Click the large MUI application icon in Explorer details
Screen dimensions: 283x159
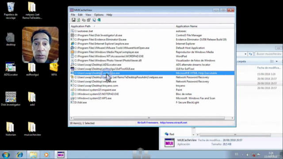tap(169, 143)
